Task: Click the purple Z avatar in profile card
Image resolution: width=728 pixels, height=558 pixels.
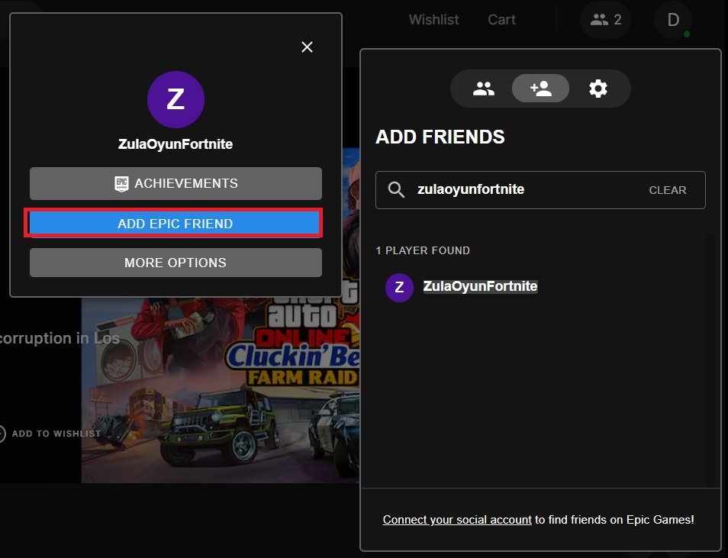Action: click(x=176, y=100)
